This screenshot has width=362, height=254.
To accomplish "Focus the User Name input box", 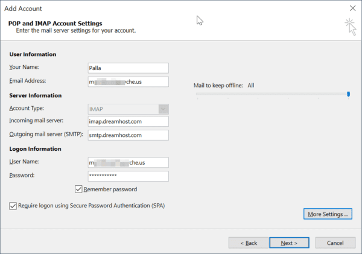I will pos(128,162).
